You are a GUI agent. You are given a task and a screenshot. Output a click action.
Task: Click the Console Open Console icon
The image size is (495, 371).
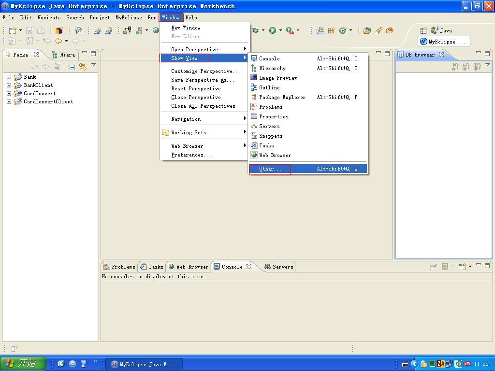(462, 267)
